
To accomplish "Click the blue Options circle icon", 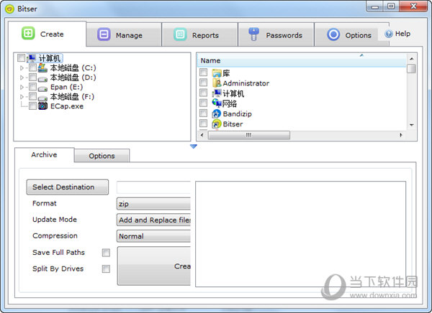I will [333, 34].
